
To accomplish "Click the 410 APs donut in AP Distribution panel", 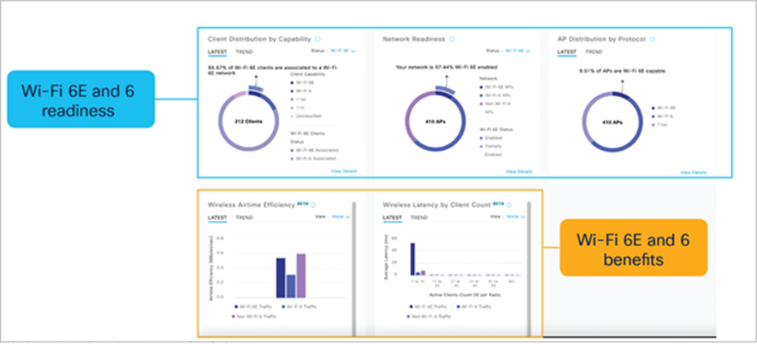I will pos(613,121).
